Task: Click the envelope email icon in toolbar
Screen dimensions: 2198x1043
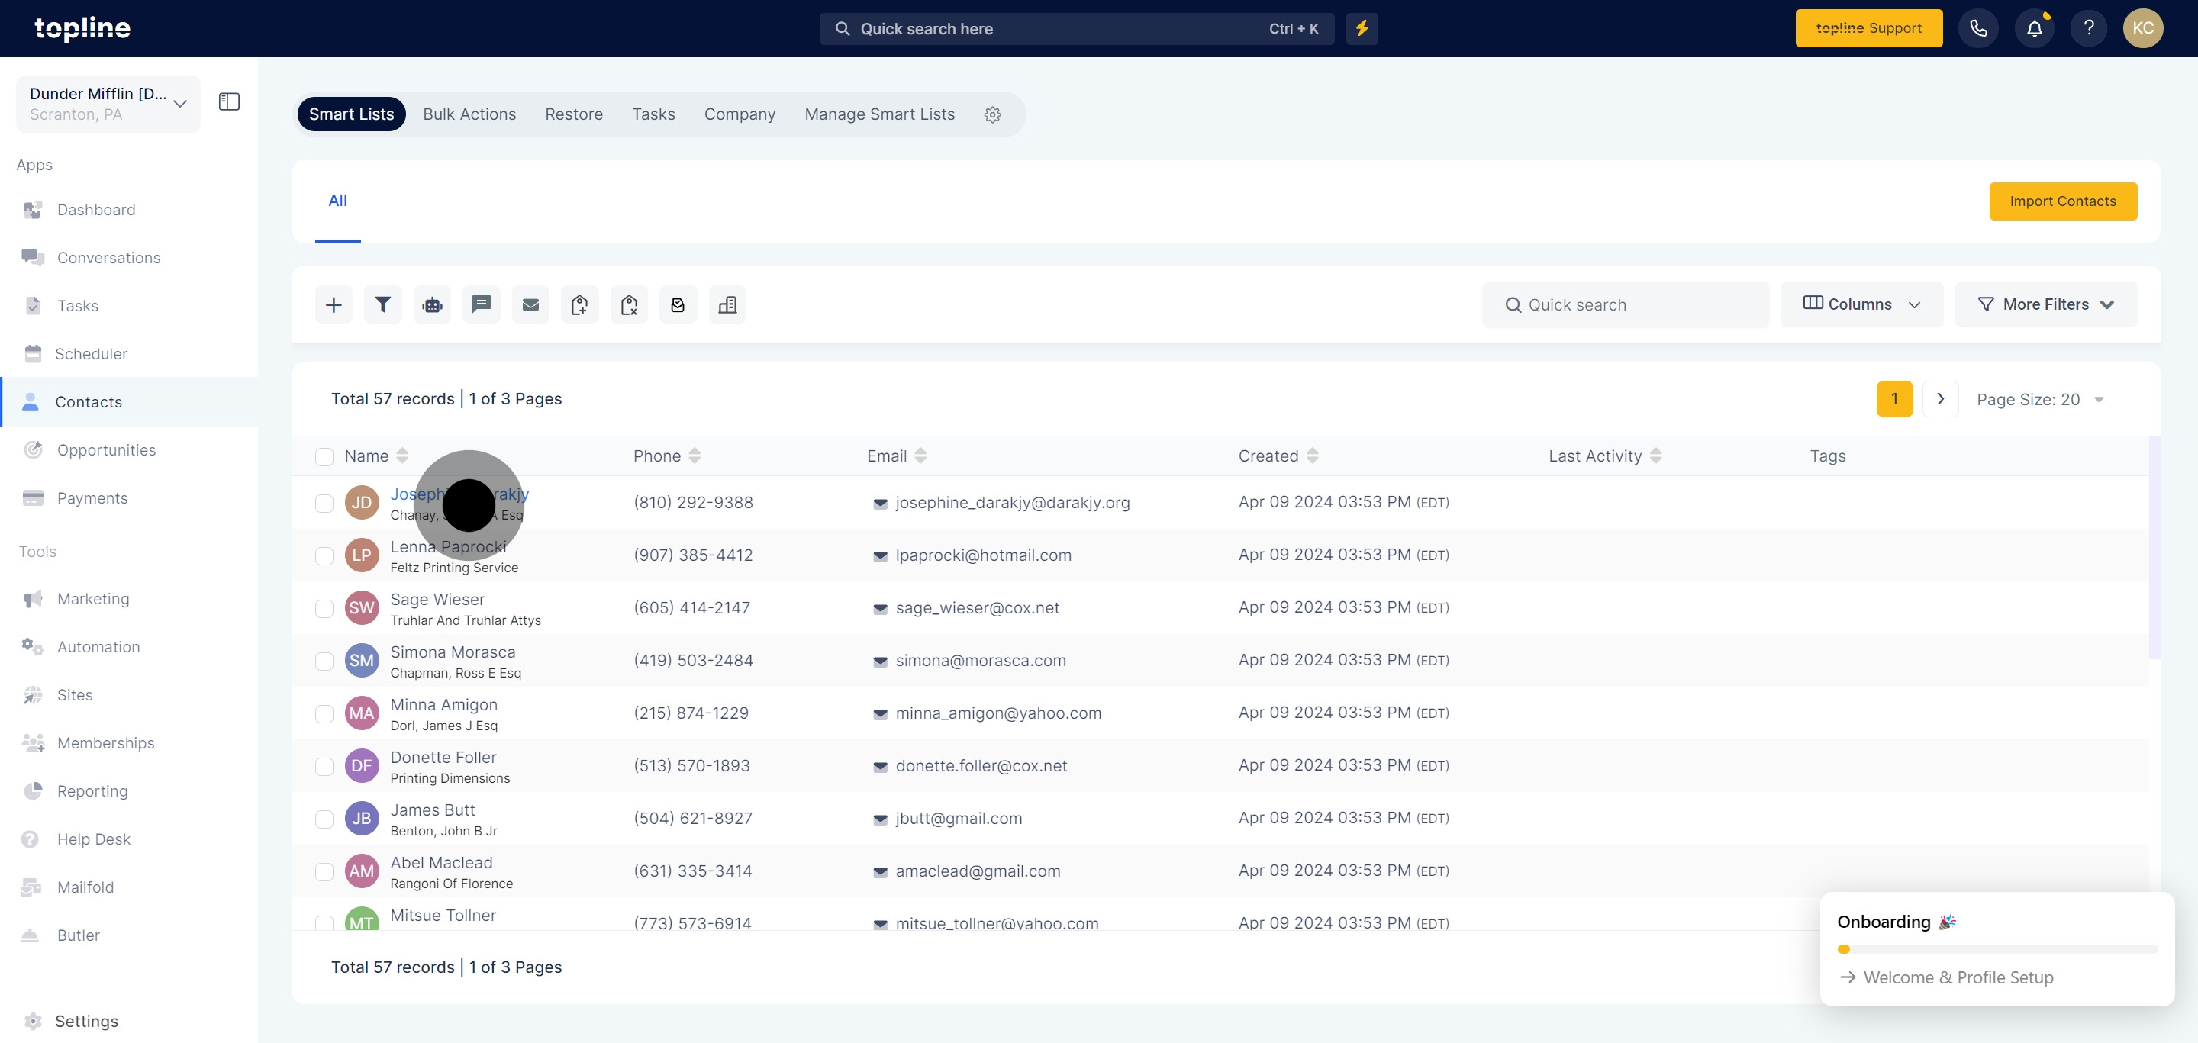Action: coord(530,304)
